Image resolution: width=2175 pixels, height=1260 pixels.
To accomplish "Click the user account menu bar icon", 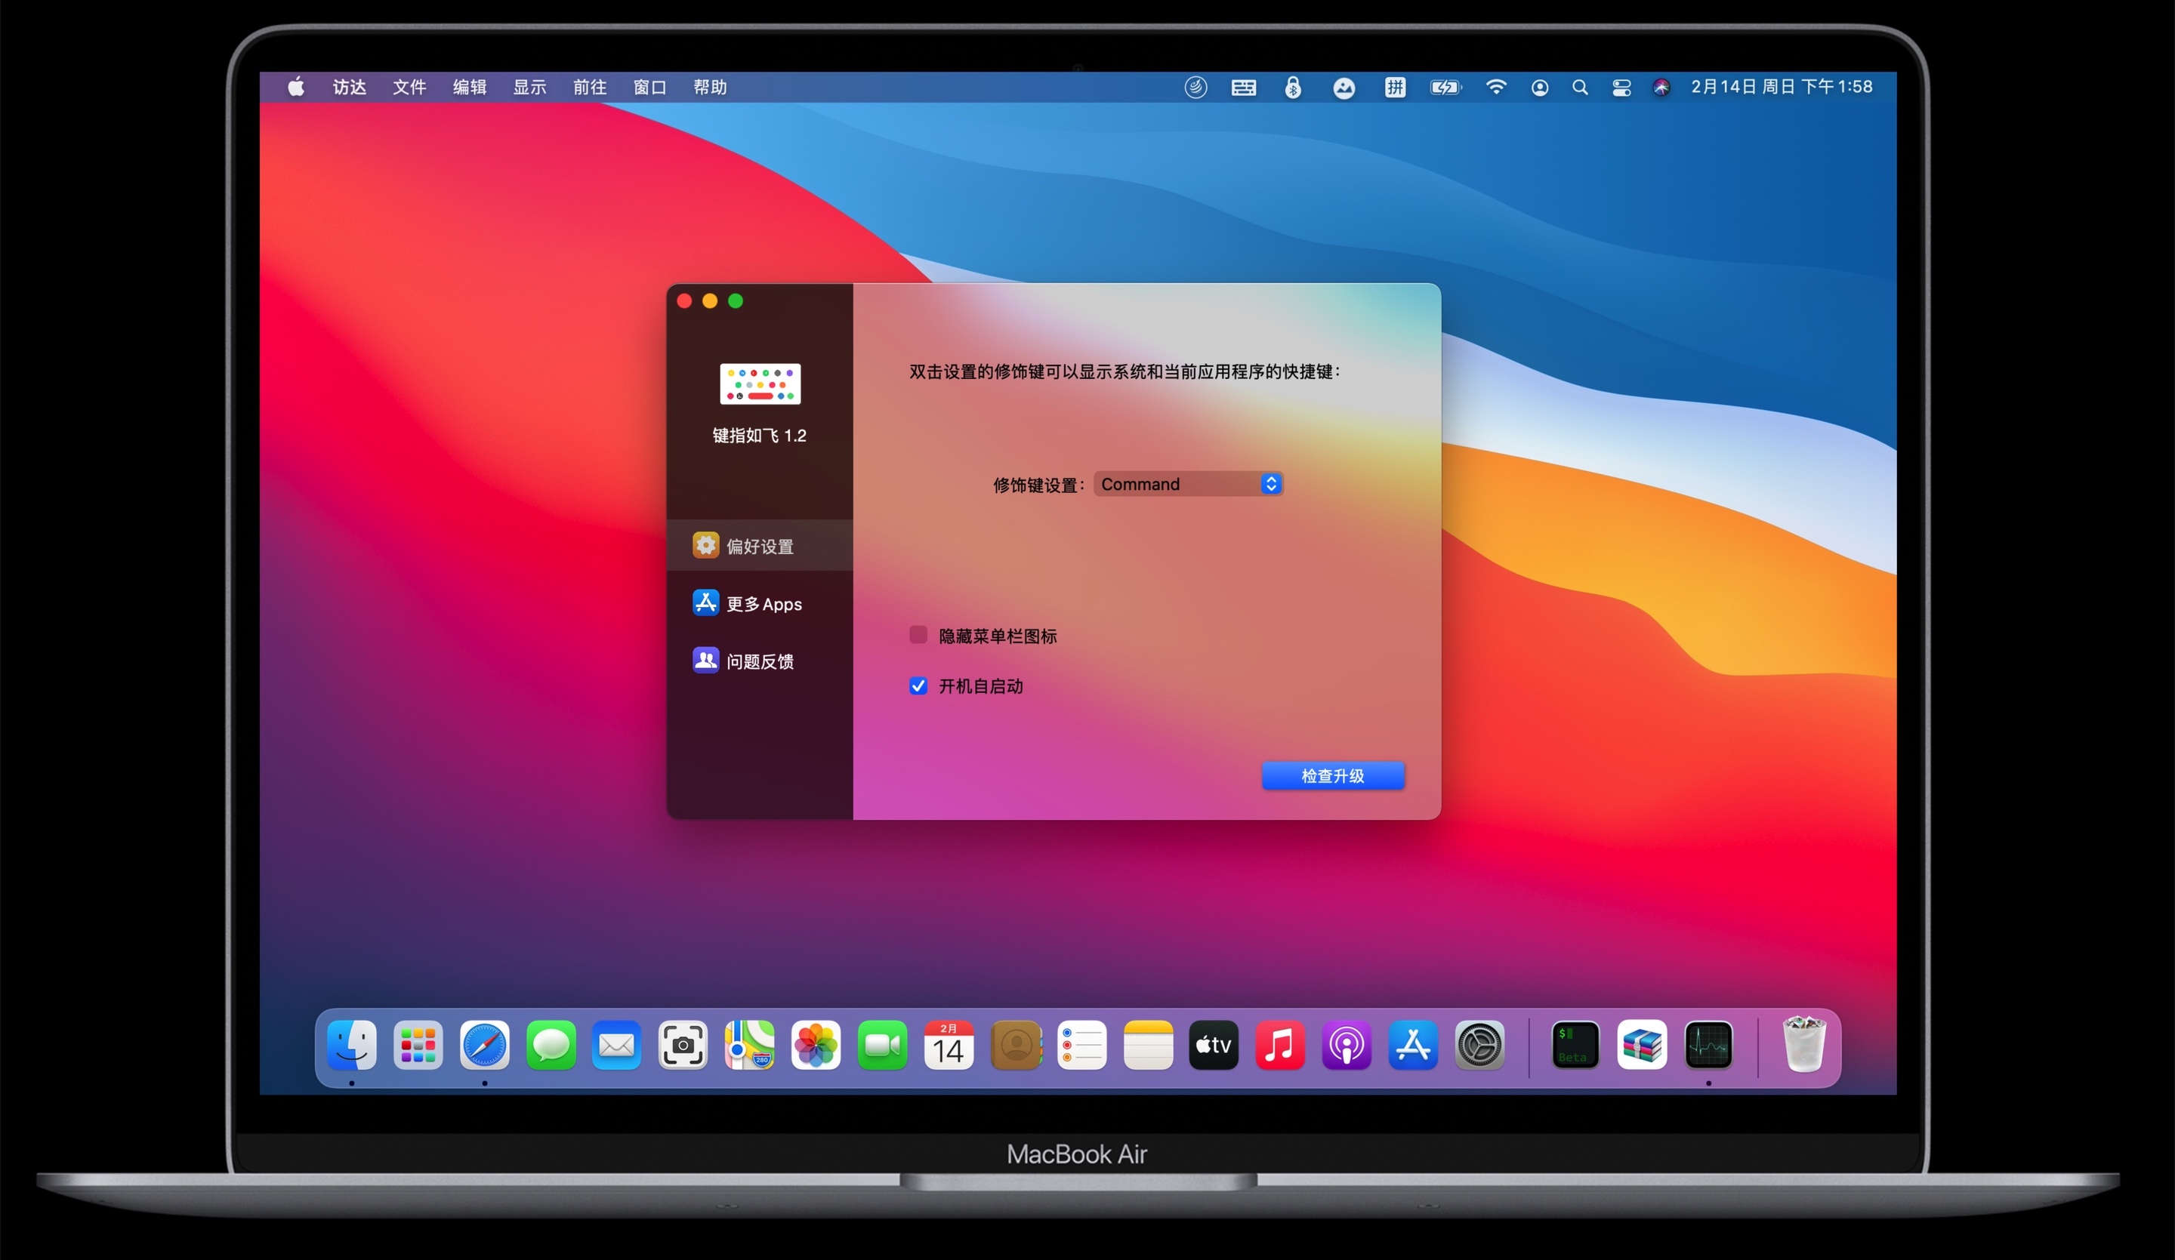I will pyautogui.click(x=1540, y=88).
